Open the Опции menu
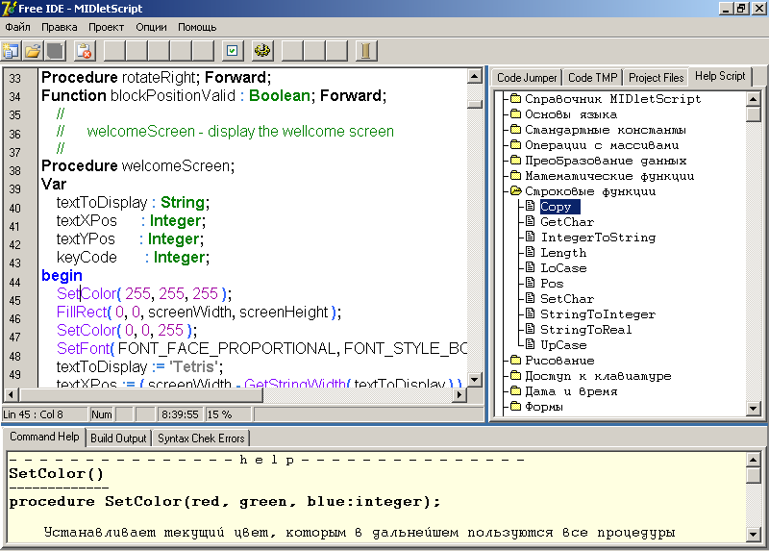The image size is (769, 551). (151, 27)
